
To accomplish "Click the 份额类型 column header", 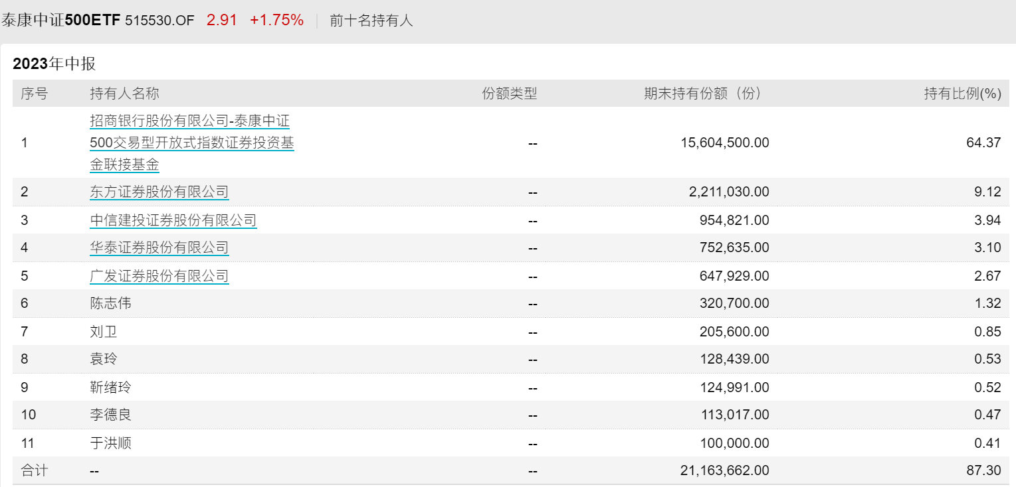I will coord(509,94).
